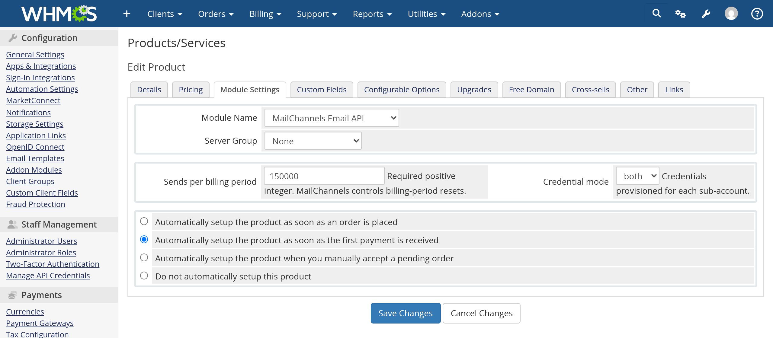This screenshot has width=773, height=338.
Task: Open the Server Group dropdown
Action: point(313,141)
